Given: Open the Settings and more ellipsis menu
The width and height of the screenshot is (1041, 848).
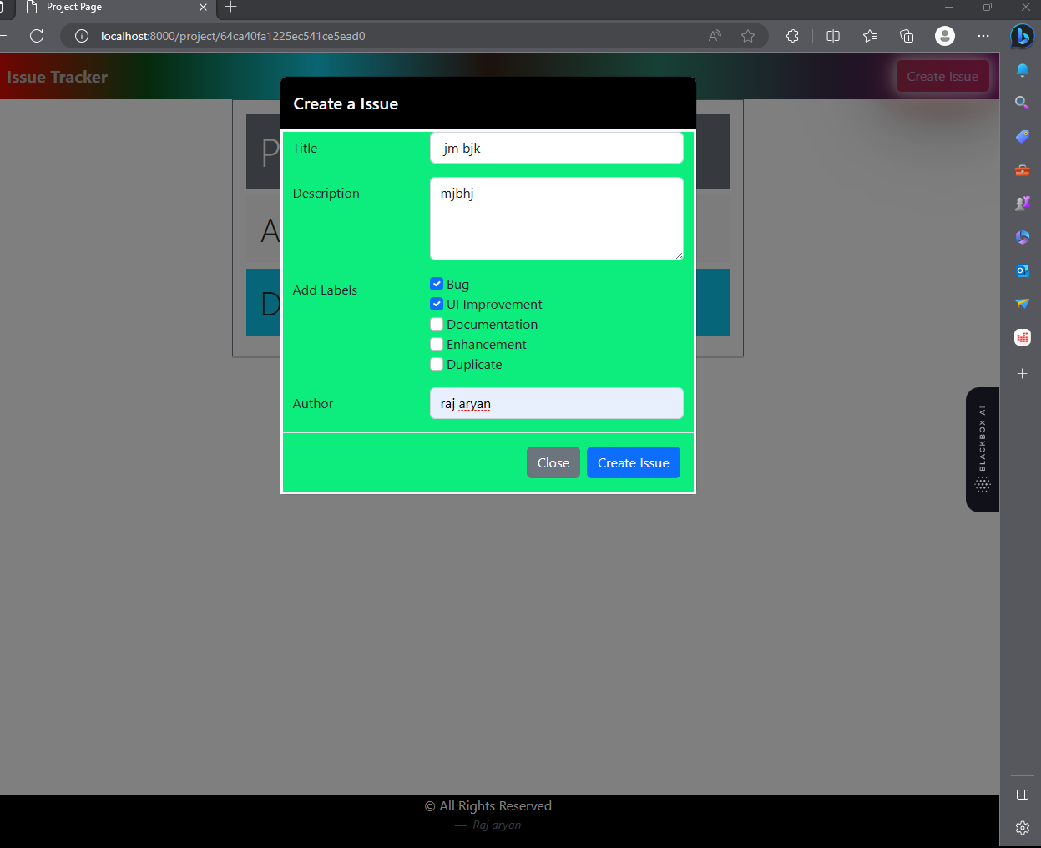Looking at the screenshot, I should tap(983, 36).
